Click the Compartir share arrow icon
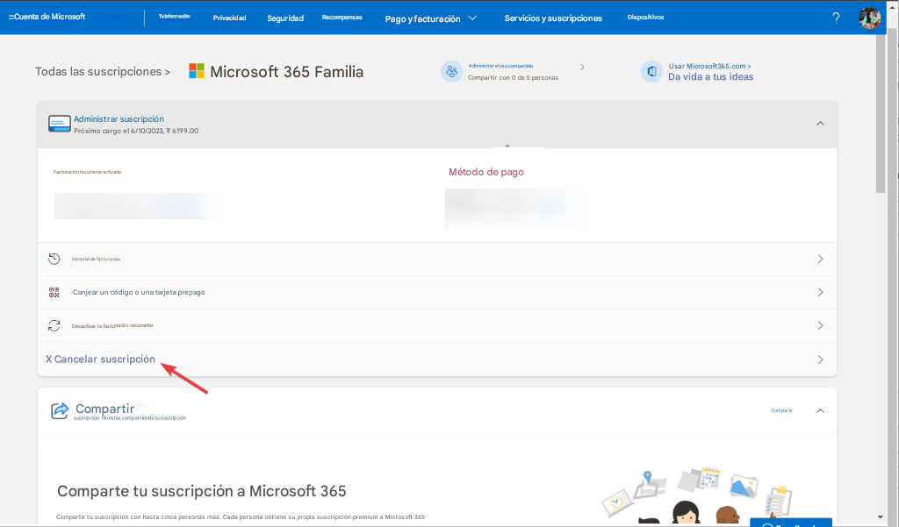899x527 pixels. 60,410
